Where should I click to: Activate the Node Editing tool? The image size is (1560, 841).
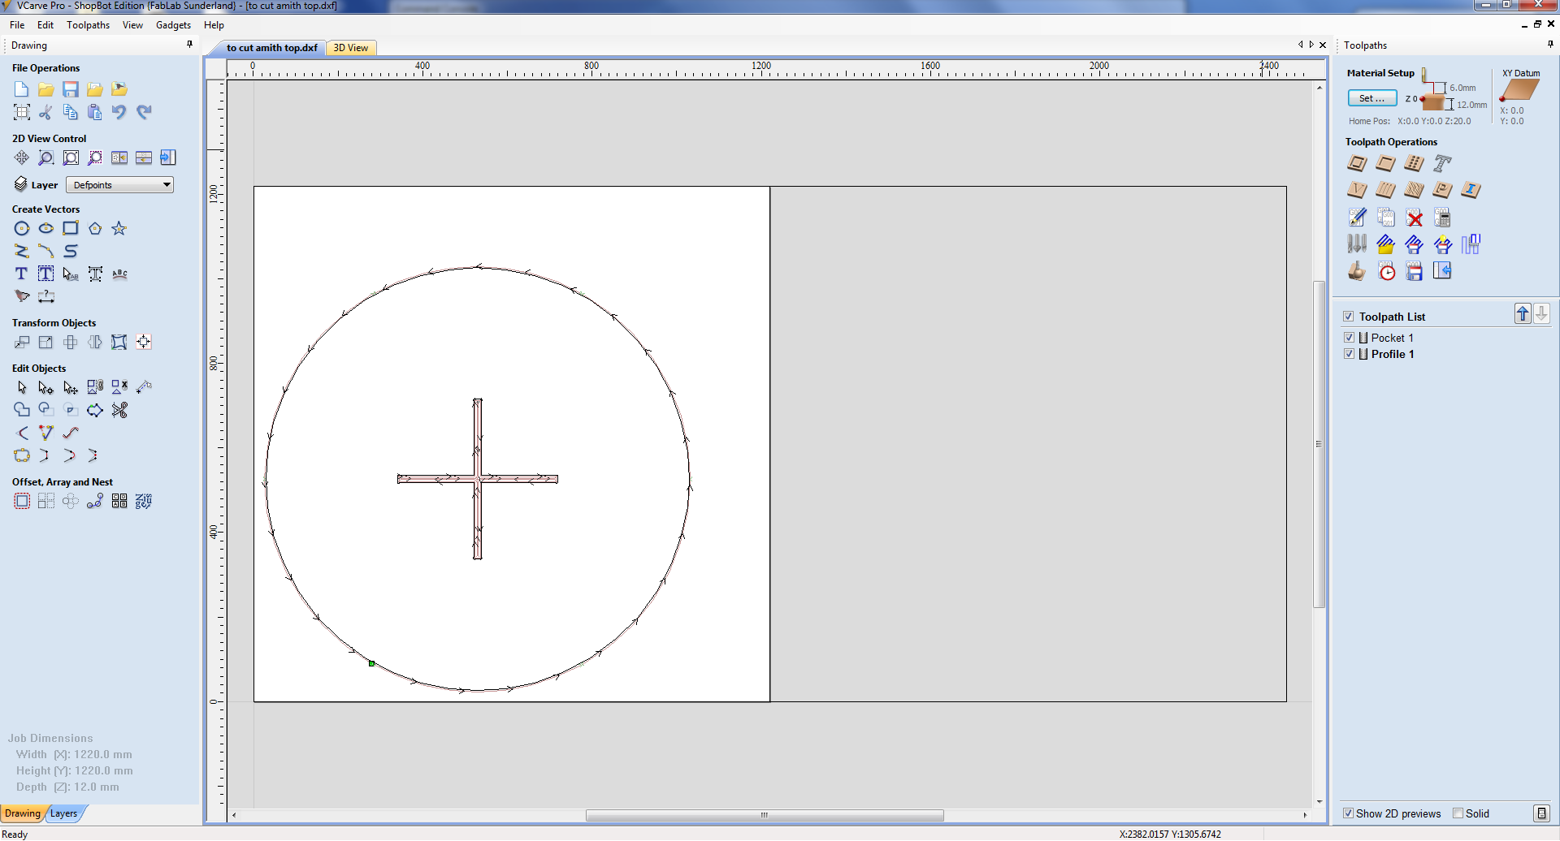pyautogui.click(x=46, y=387)
